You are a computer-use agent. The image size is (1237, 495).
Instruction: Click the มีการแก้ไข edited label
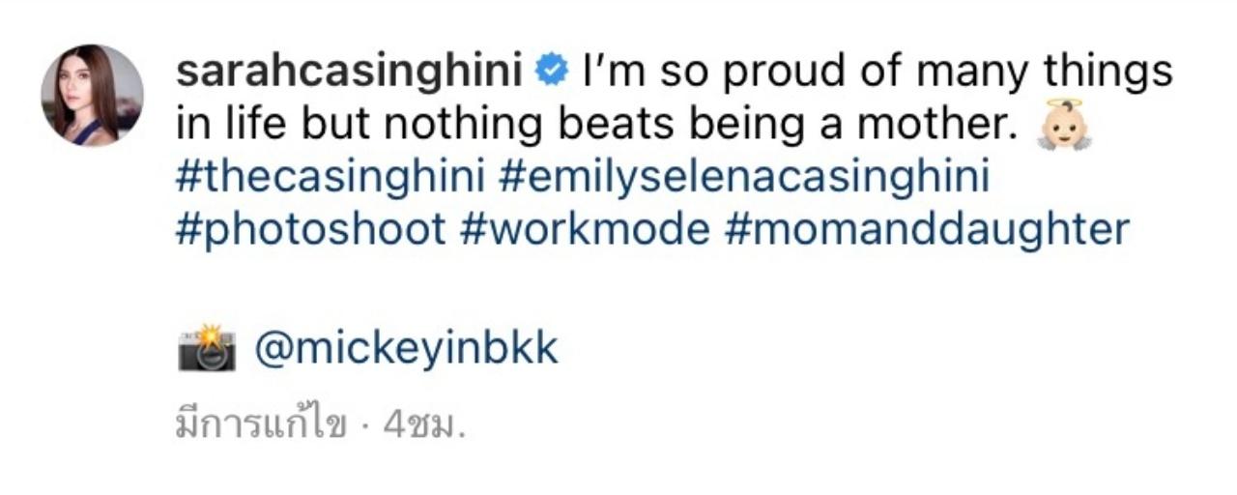coord(260,425)
